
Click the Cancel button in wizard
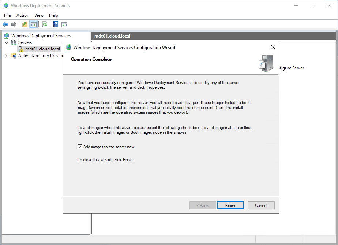(x=261, y=206)
